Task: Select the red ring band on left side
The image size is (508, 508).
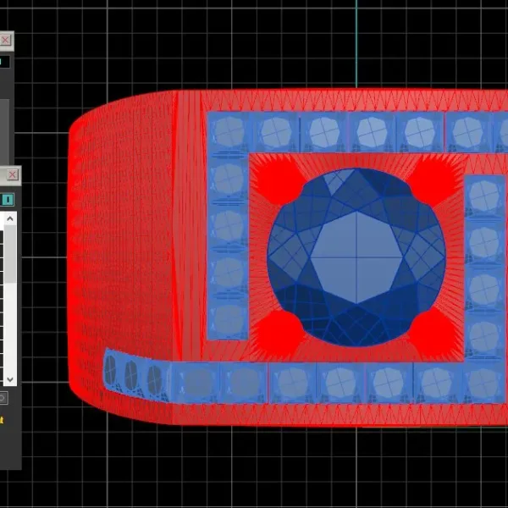Action: (x=121, y=256)
